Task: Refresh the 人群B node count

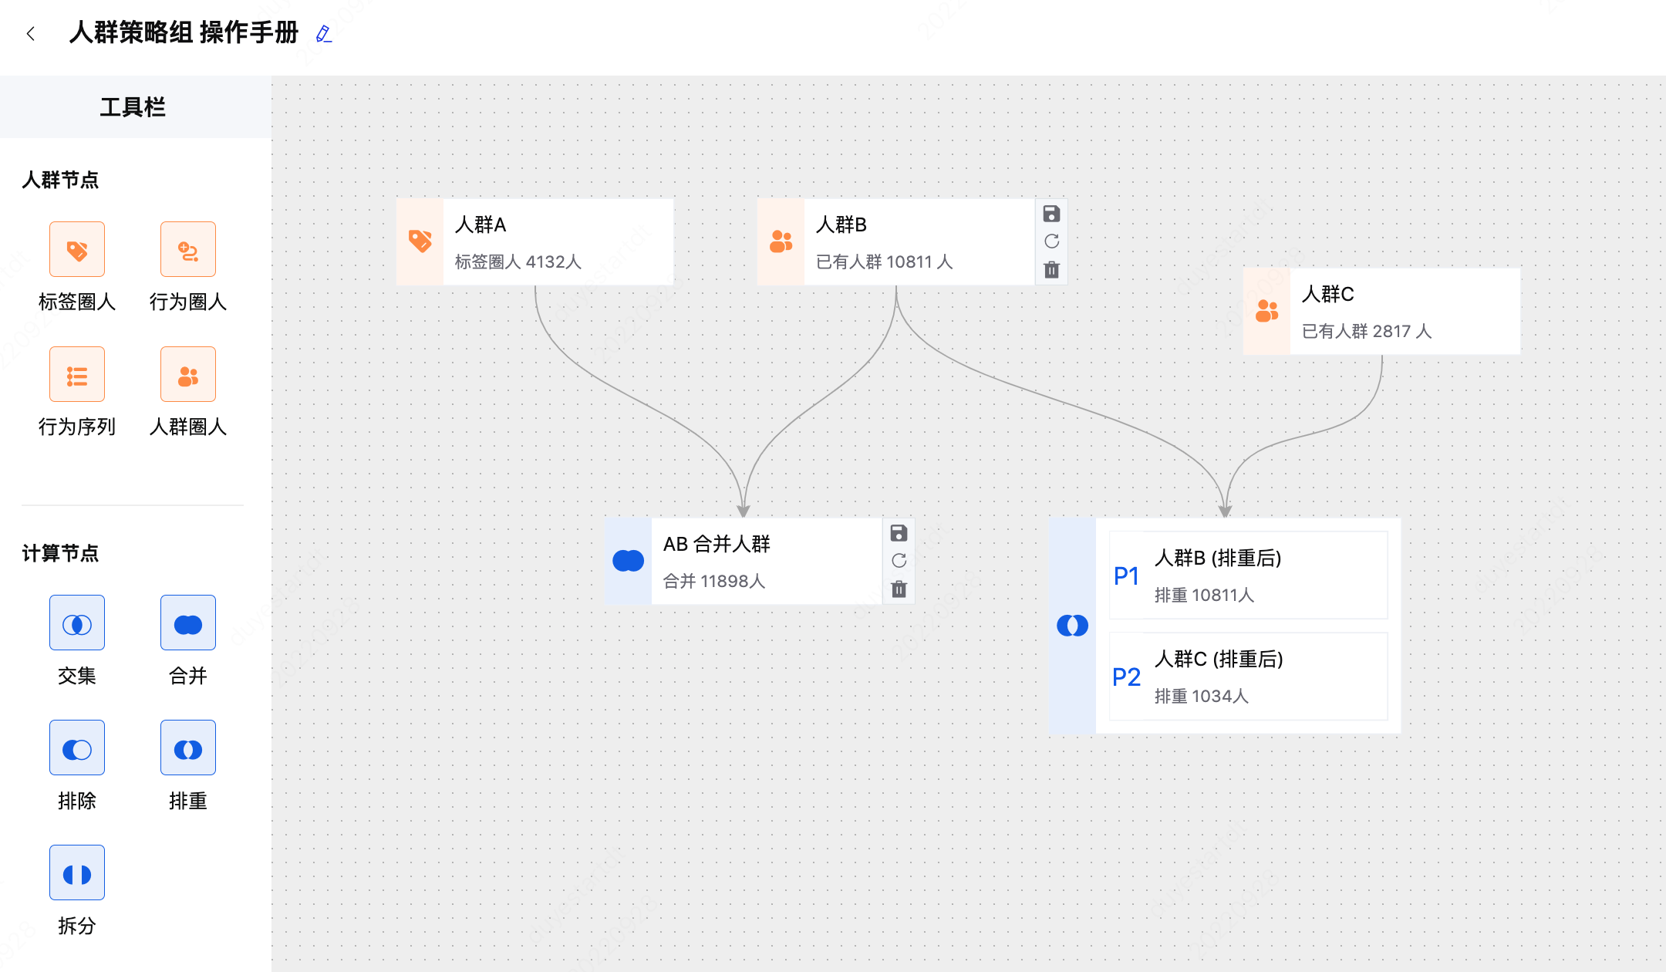Action: coord(1051,241)
